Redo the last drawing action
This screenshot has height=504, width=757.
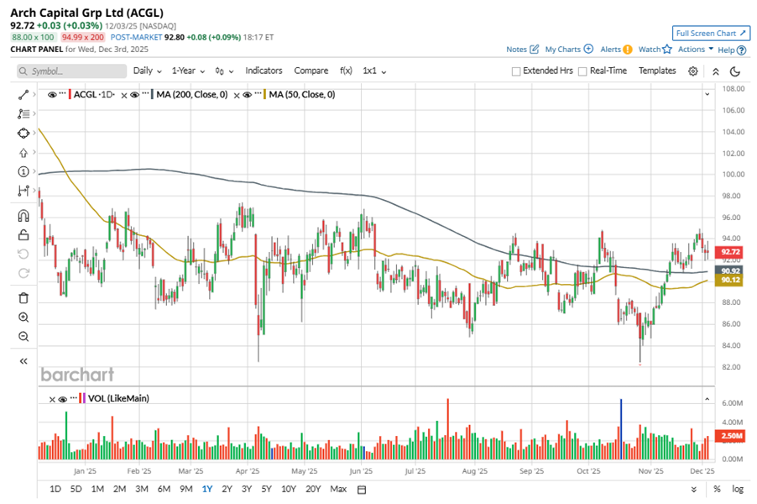(x=23, y=274)
